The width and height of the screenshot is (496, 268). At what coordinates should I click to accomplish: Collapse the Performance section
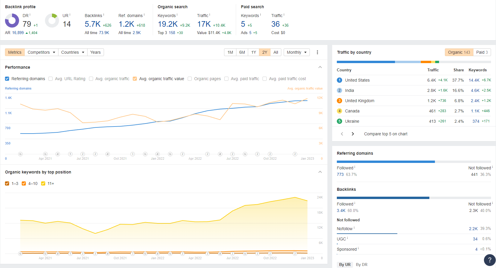point(320,67)
